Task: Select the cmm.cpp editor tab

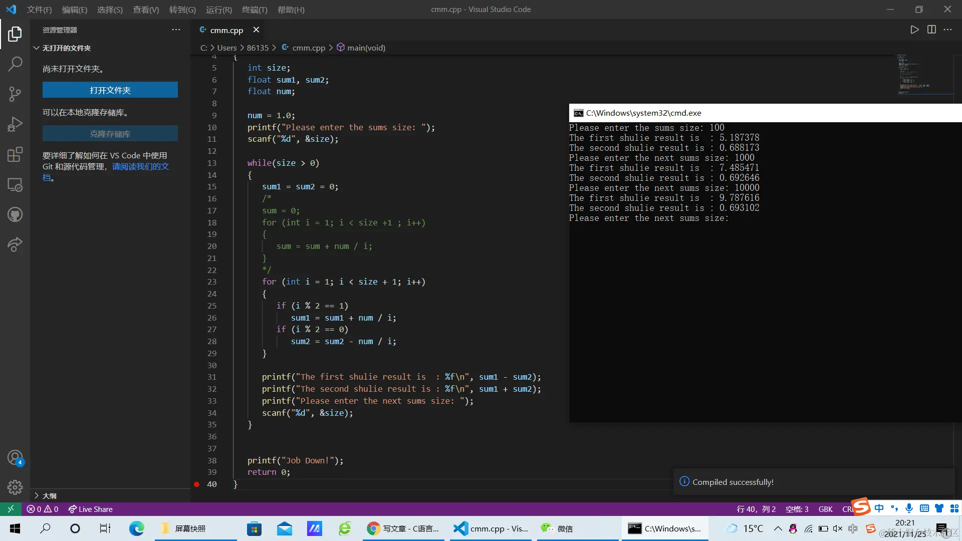Action: point(226,30)
